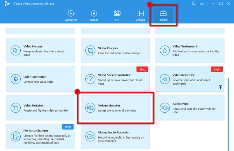Viewport: 234px width, 151px height.
Task: Click 'Add text and image watermark' description
Action: (196, 53)
